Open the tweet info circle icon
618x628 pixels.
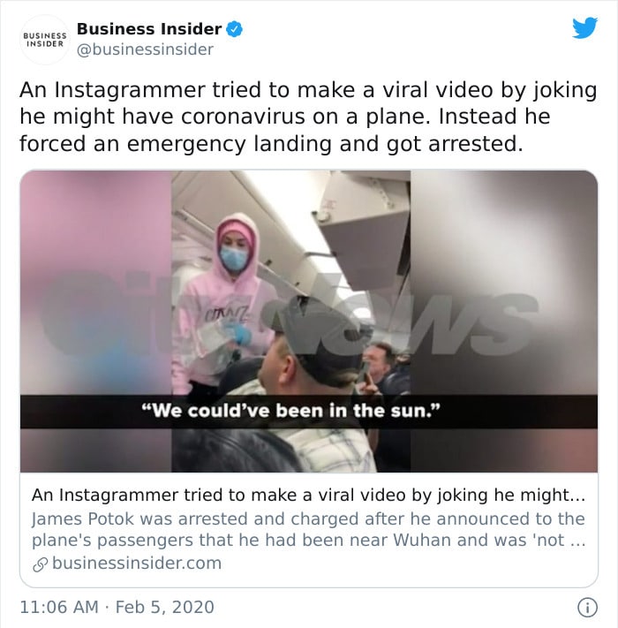coord(587,607)
